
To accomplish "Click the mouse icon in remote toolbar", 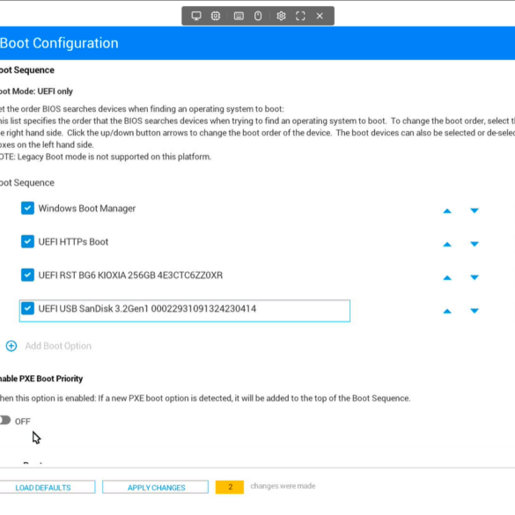I will coord(258,16).
